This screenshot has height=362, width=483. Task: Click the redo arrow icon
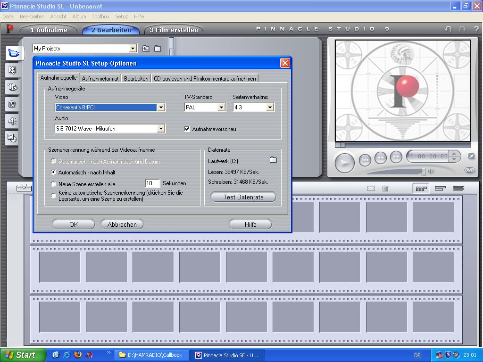462,29
